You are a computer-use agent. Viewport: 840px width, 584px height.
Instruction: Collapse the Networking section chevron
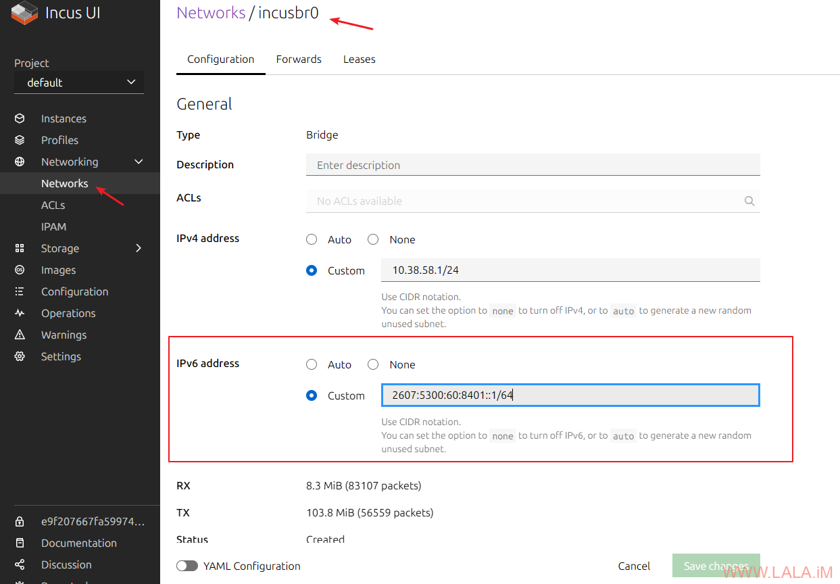point(139,162)
